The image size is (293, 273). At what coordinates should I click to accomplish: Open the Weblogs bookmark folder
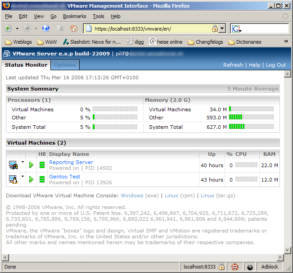click(18, 42)
